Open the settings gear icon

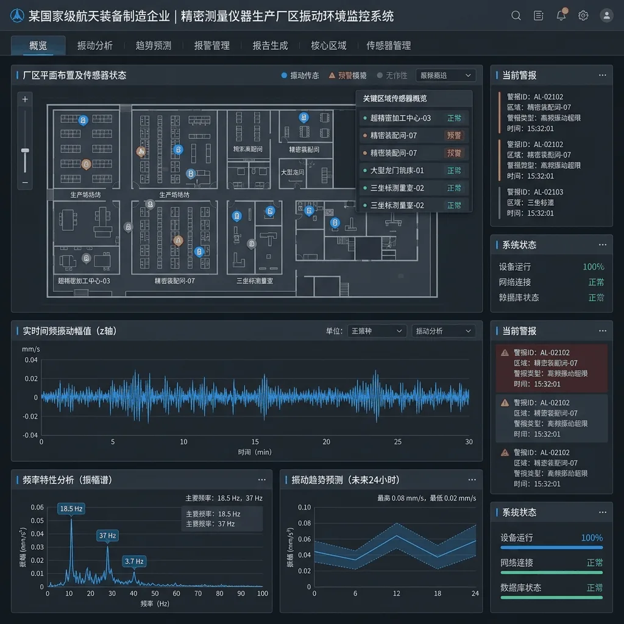(x=583, y=15)
